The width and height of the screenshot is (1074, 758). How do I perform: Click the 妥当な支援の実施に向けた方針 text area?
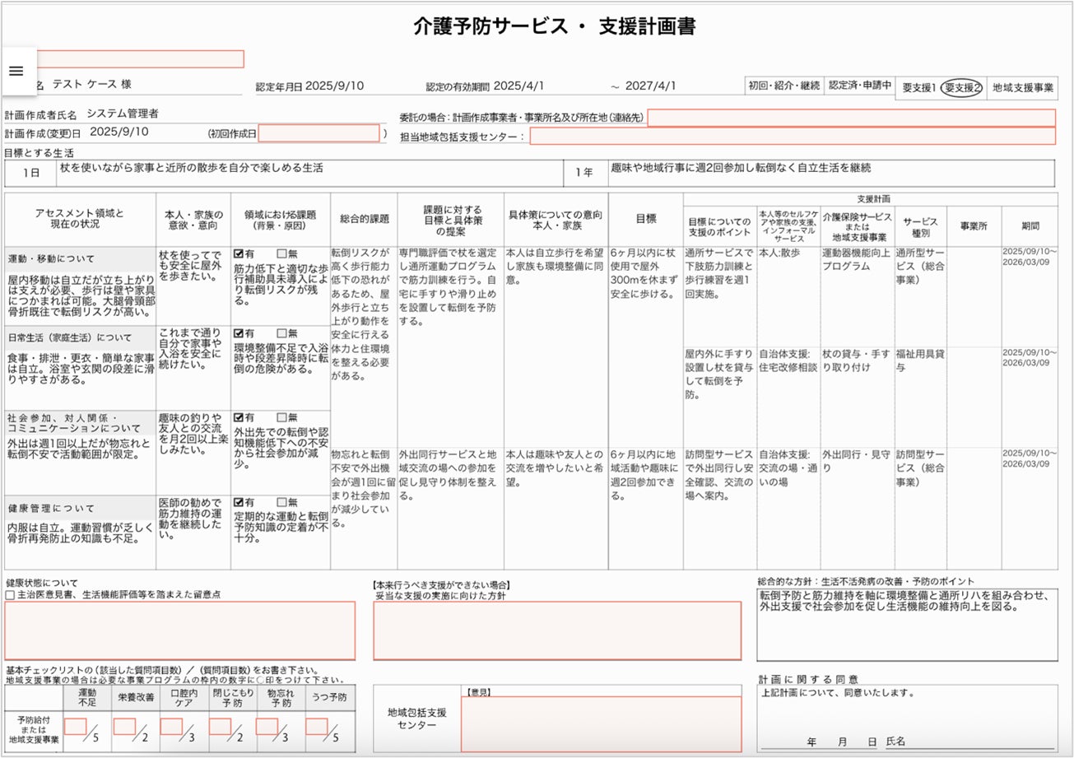pos(557,630)
